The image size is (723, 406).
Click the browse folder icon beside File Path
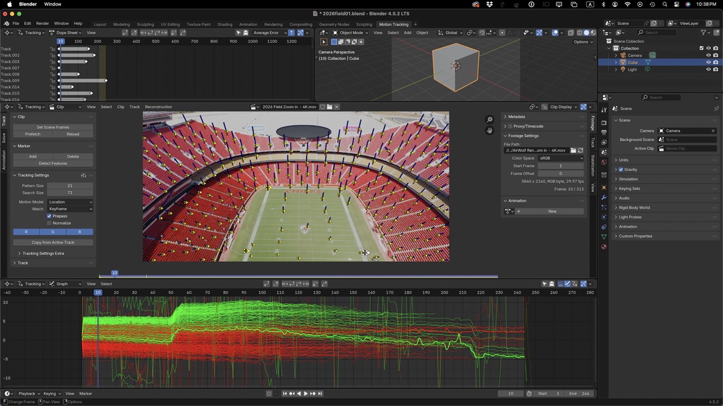[573, 151]
